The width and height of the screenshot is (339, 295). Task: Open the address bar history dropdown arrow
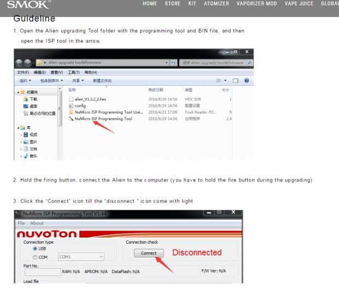point(166,63)
